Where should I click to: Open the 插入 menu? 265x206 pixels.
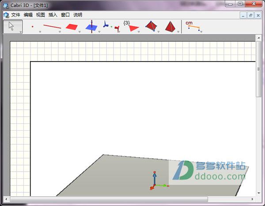click(53, 15)
